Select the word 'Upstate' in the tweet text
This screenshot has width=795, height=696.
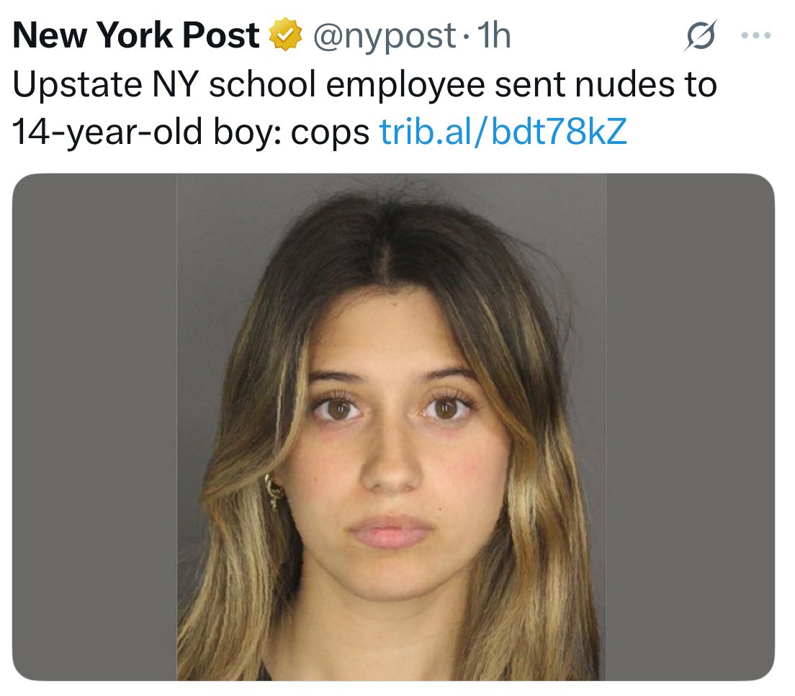click(77, 85)
